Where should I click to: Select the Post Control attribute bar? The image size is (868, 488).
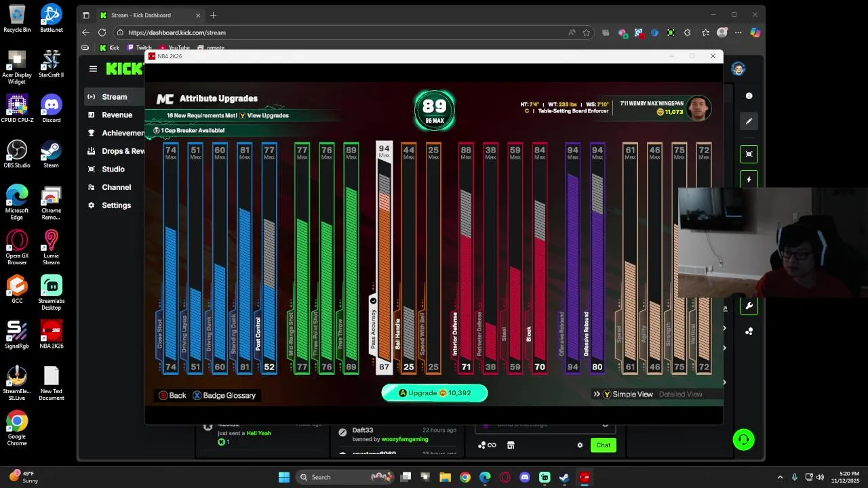269,258
